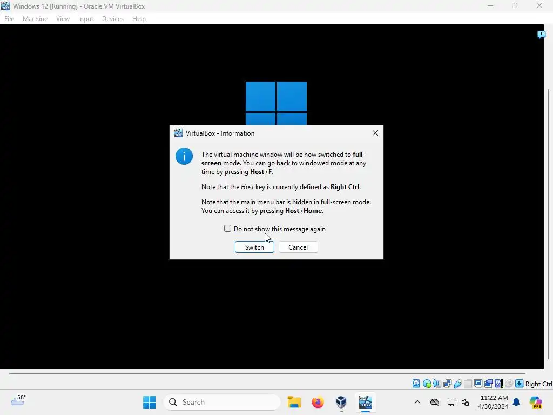This screenshot has width=553, height=415.
Task: Click the optical disk status icon
Action: (427, 384)
